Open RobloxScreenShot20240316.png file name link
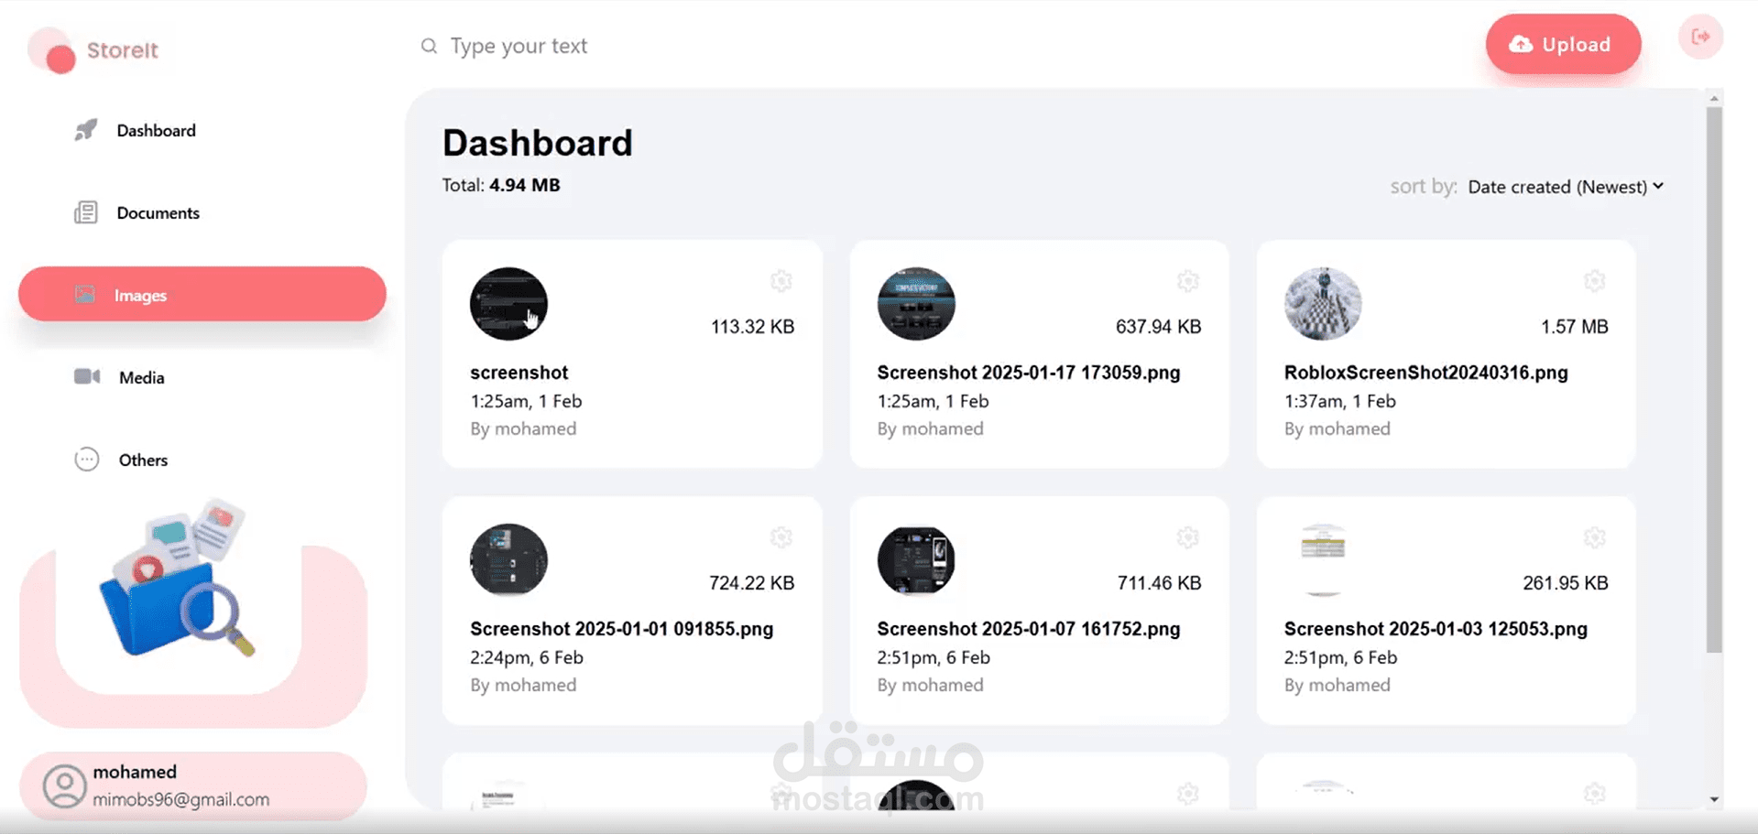The image size is (1758, 834). [1425, 373]
